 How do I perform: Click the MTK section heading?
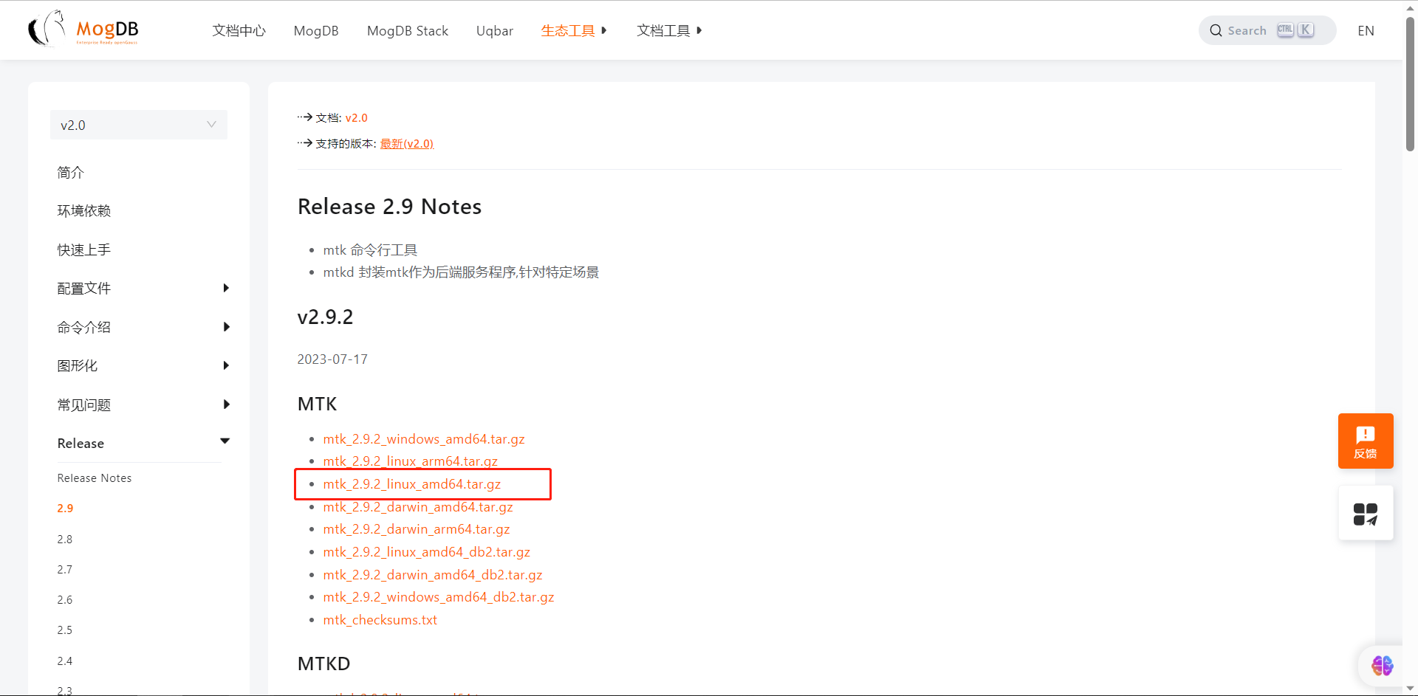(x=317, y=404)
